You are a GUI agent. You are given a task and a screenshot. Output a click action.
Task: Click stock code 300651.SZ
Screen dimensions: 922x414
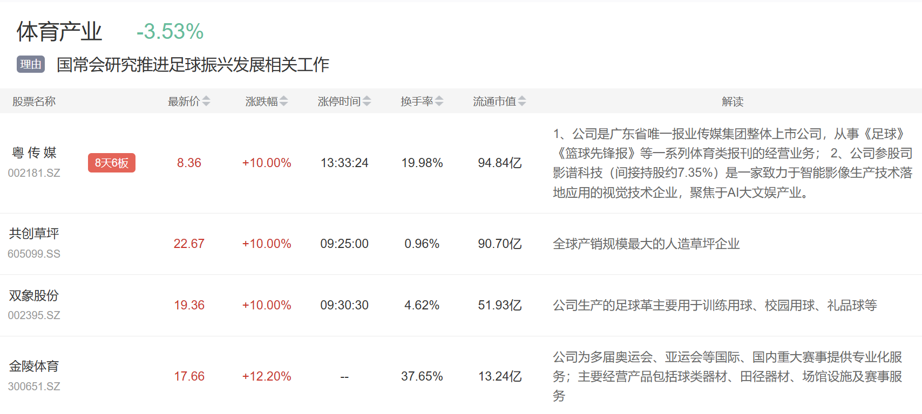pos(34,387)
